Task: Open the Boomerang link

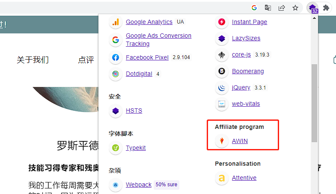Action: [x=248, y=71]
